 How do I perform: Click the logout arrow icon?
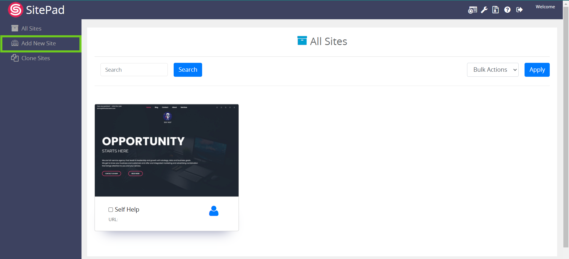click(519, 10)
